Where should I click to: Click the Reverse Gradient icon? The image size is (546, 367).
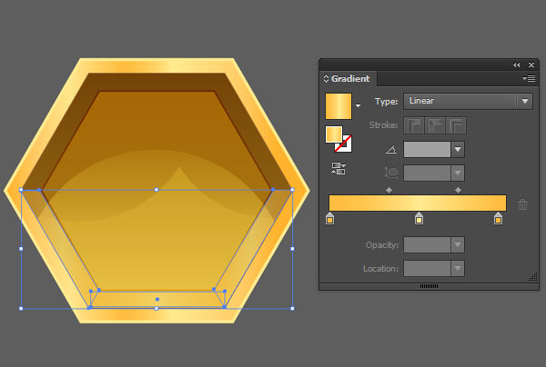pos(339,169)
